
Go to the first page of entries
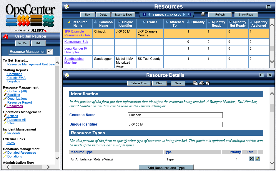(x=144, y=14)
